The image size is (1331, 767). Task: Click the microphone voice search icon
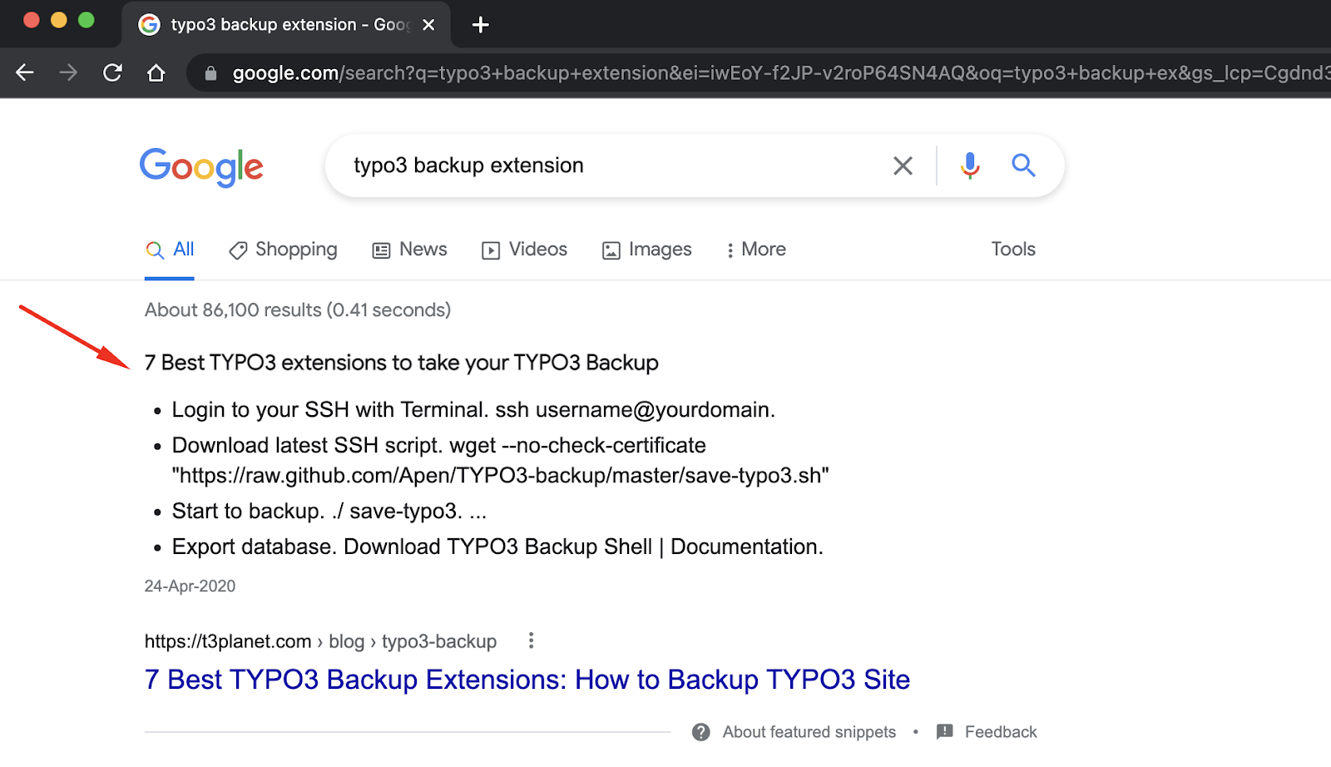coord(968,166)
